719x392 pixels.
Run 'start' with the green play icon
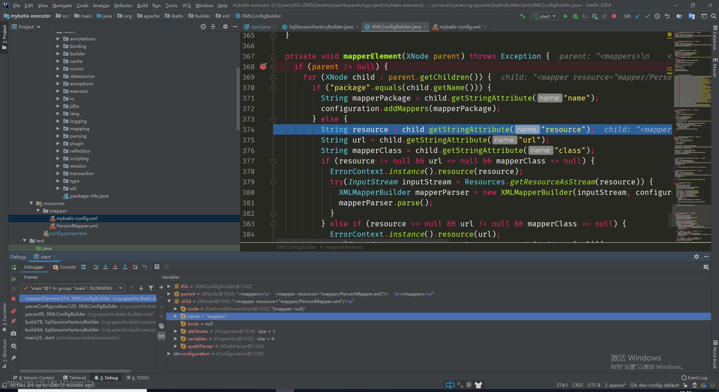click(565, 16)
